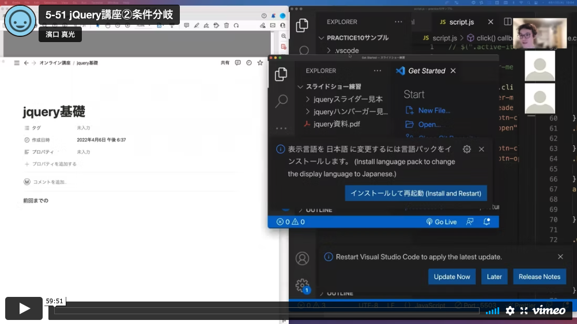This screenshot has width=577, height=324.
Task: Click the feedback icon in the front status bar
Action: pos(470,221)
